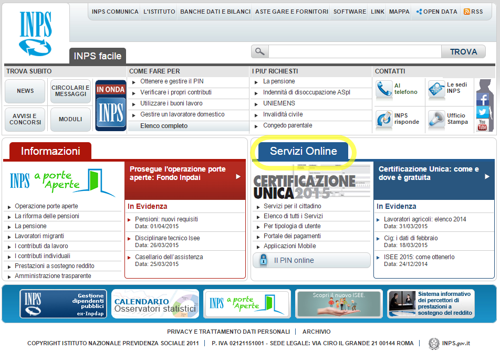Open Operazione porte aperte link

pos(46,206)
